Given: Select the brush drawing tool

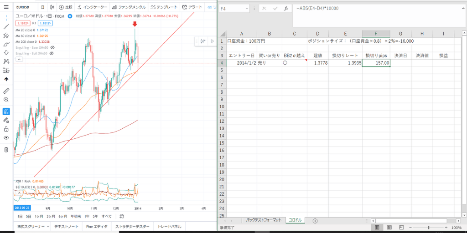Looking at the screenshot, I should coord(6,44).
